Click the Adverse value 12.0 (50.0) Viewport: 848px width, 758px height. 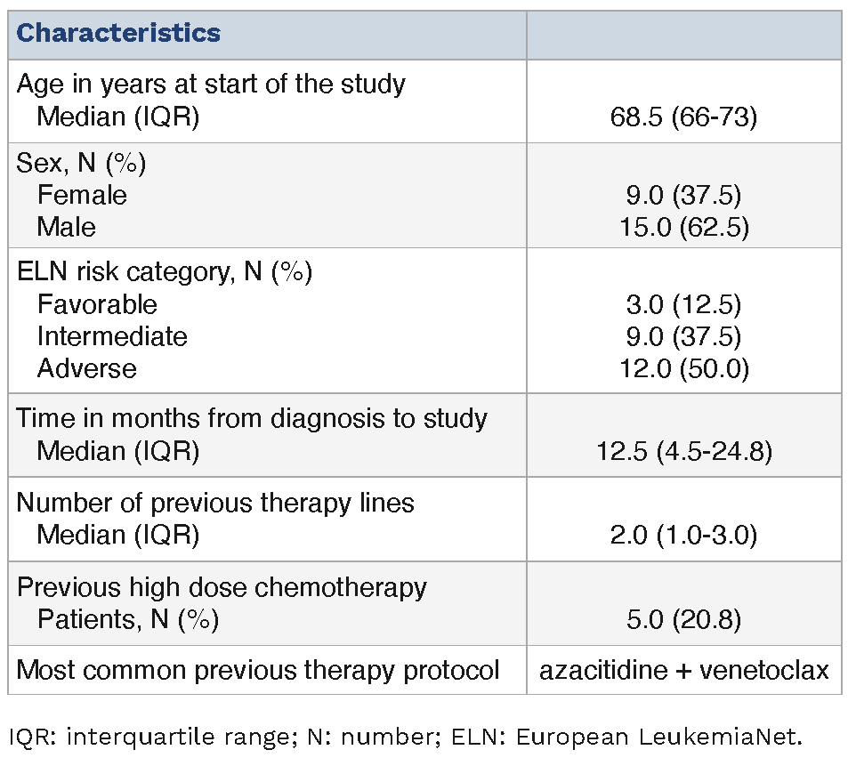683,368
